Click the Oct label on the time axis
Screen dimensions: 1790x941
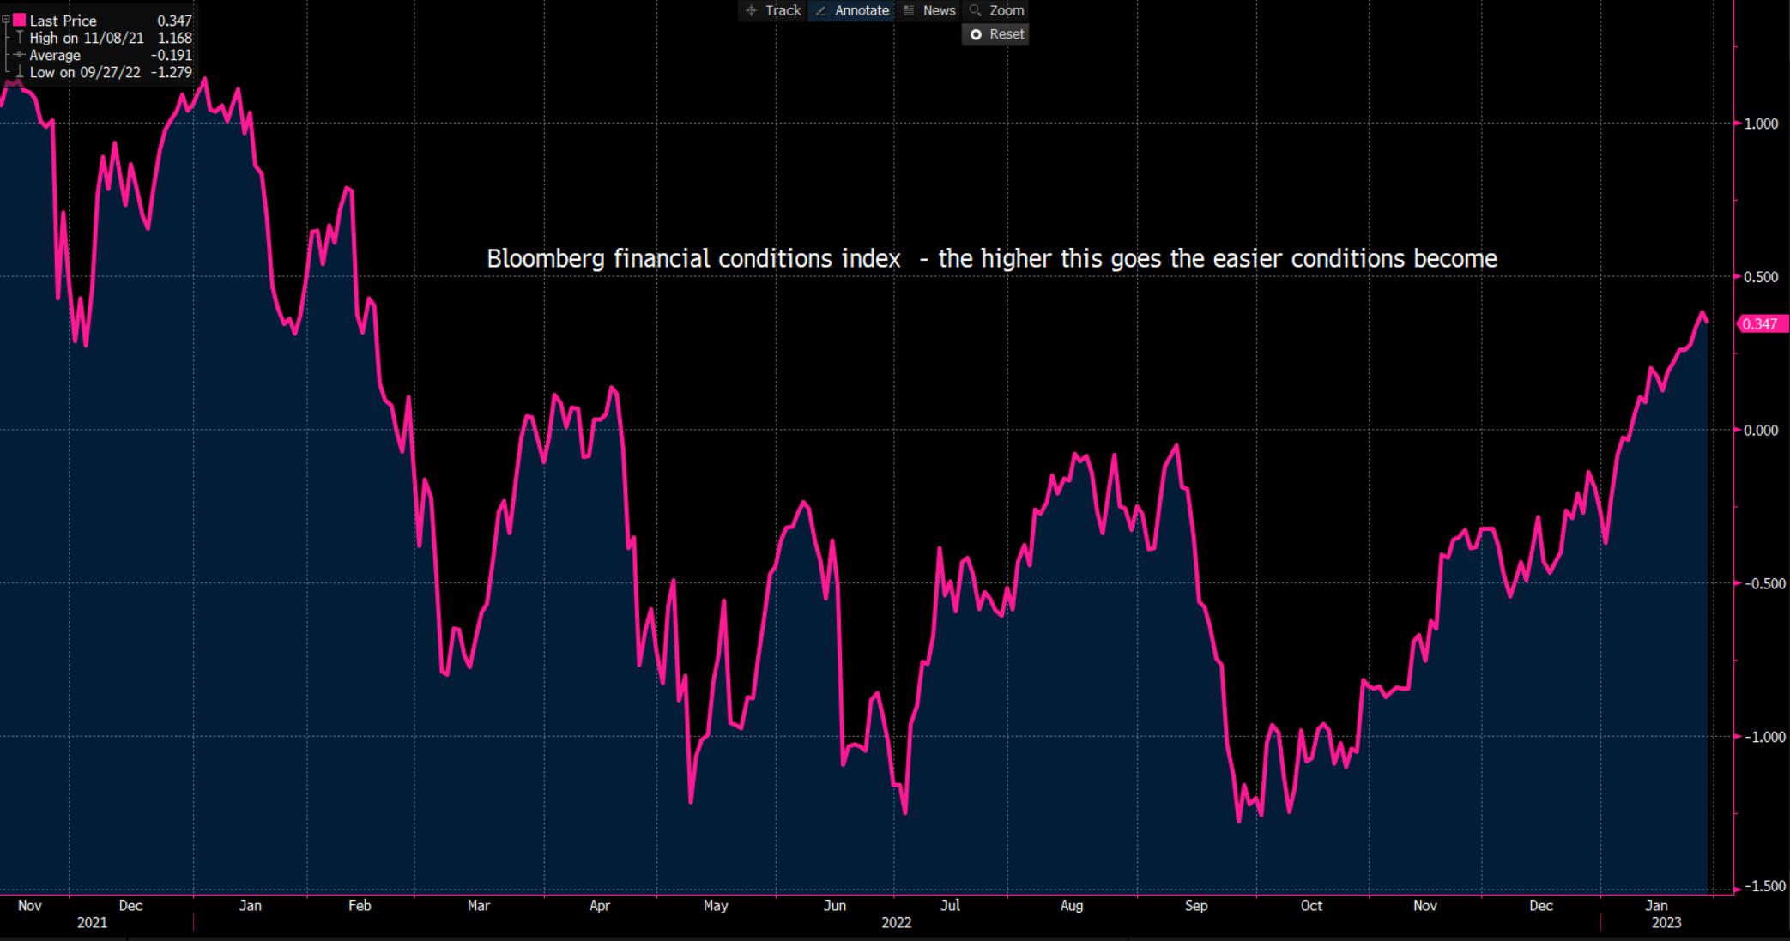tap(1311, 906)
